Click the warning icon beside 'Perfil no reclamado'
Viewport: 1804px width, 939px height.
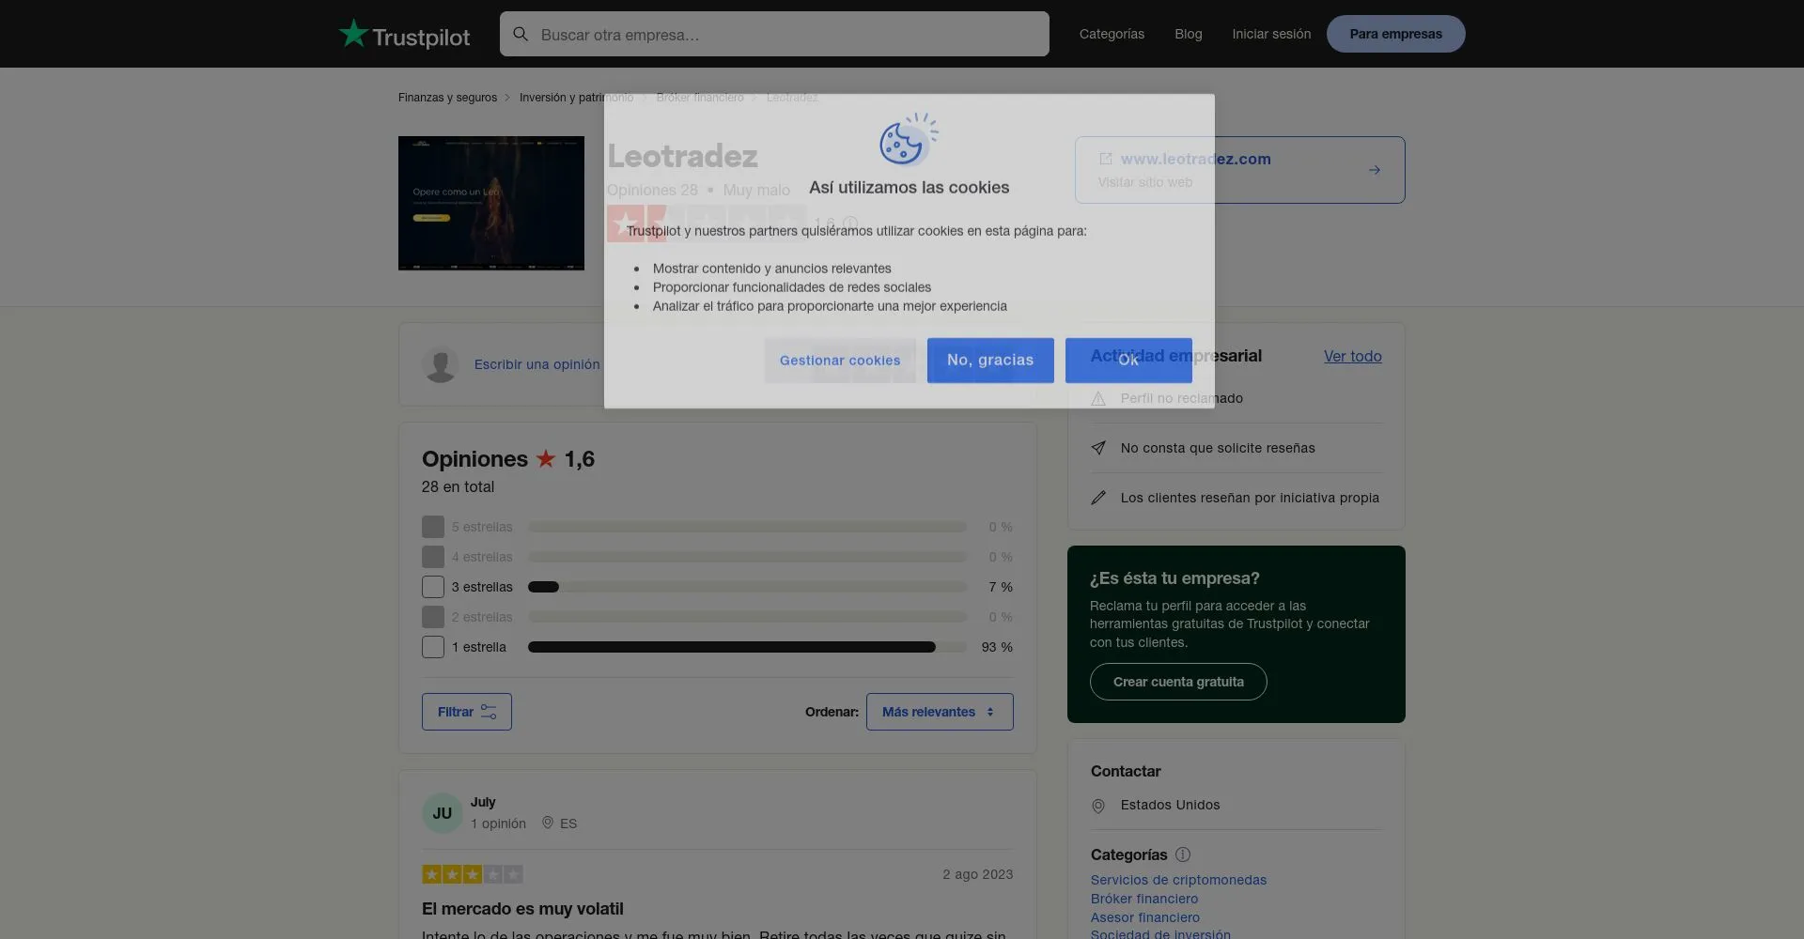(1098, 398)
